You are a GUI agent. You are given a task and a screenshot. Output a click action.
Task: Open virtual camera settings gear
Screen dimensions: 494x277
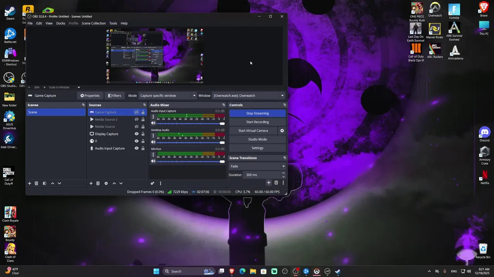point(282,131)
